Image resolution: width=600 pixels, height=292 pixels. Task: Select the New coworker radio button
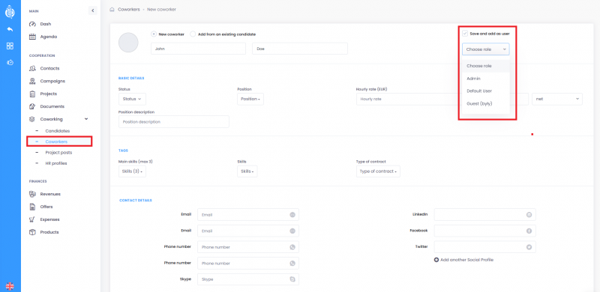[154, 34]
